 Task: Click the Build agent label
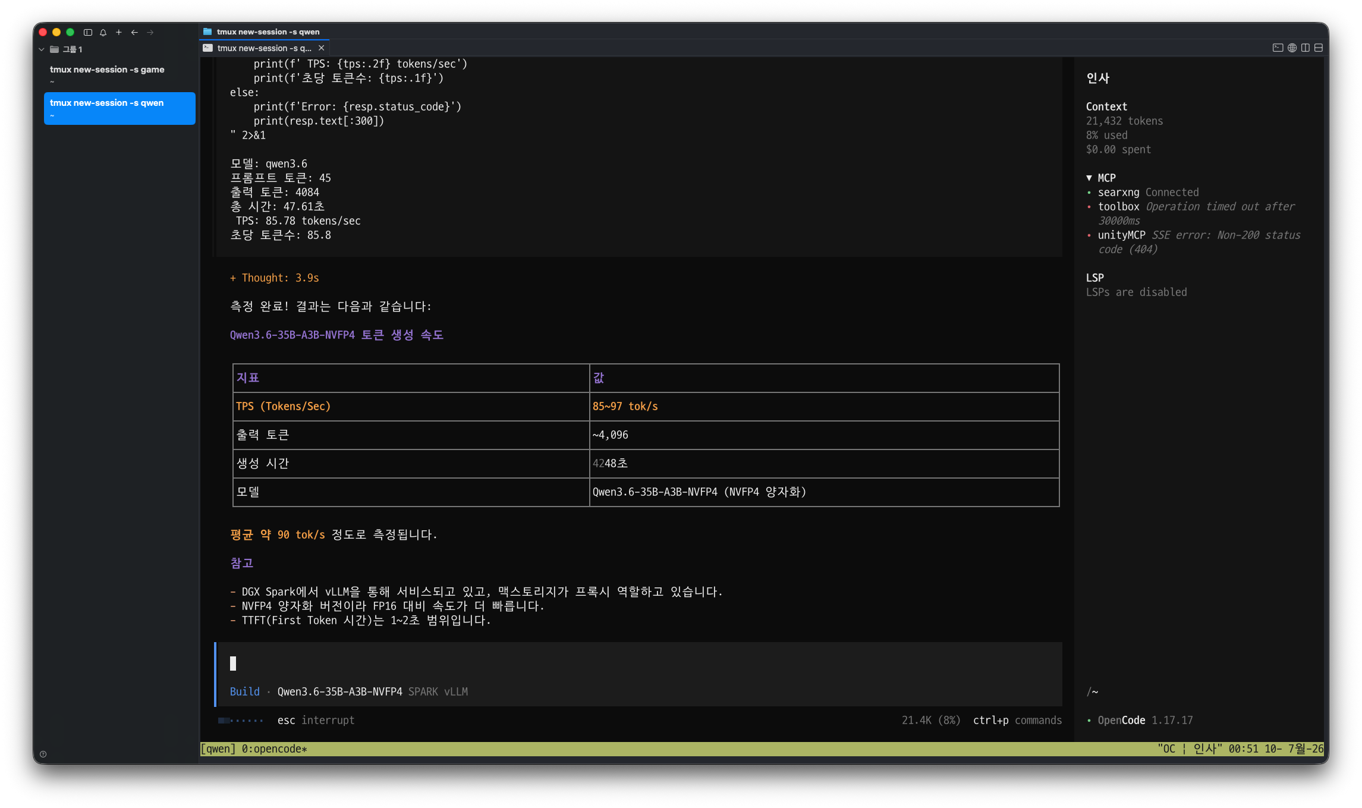coord(244,691)
